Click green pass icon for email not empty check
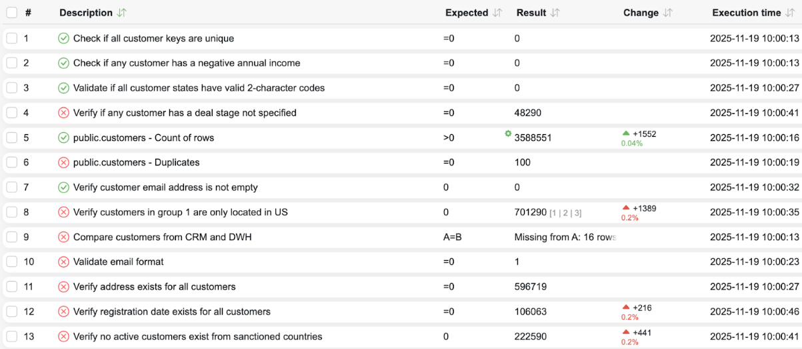Screen dimensions: 802x349 pos(63,188)
